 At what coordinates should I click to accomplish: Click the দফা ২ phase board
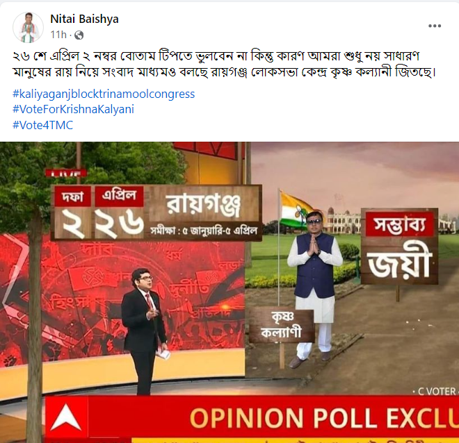pos(72,212)
